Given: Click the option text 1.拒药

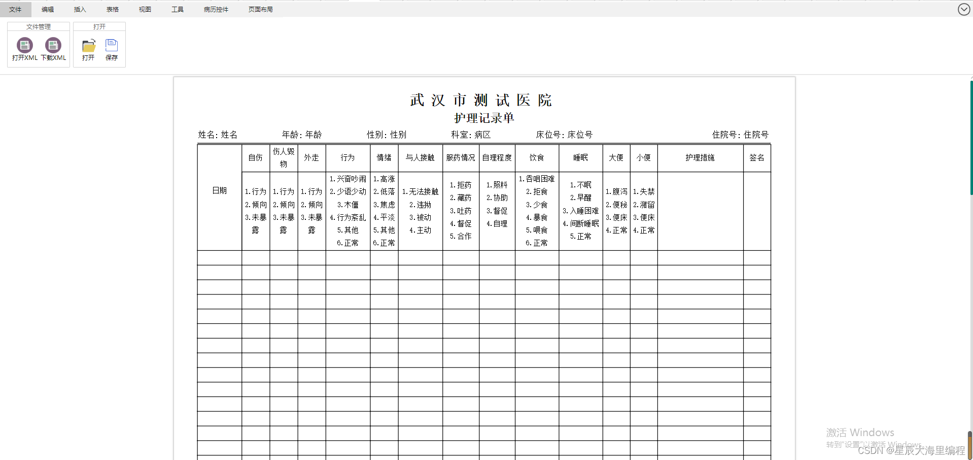Looking at the screenshot, I should 461,185.
